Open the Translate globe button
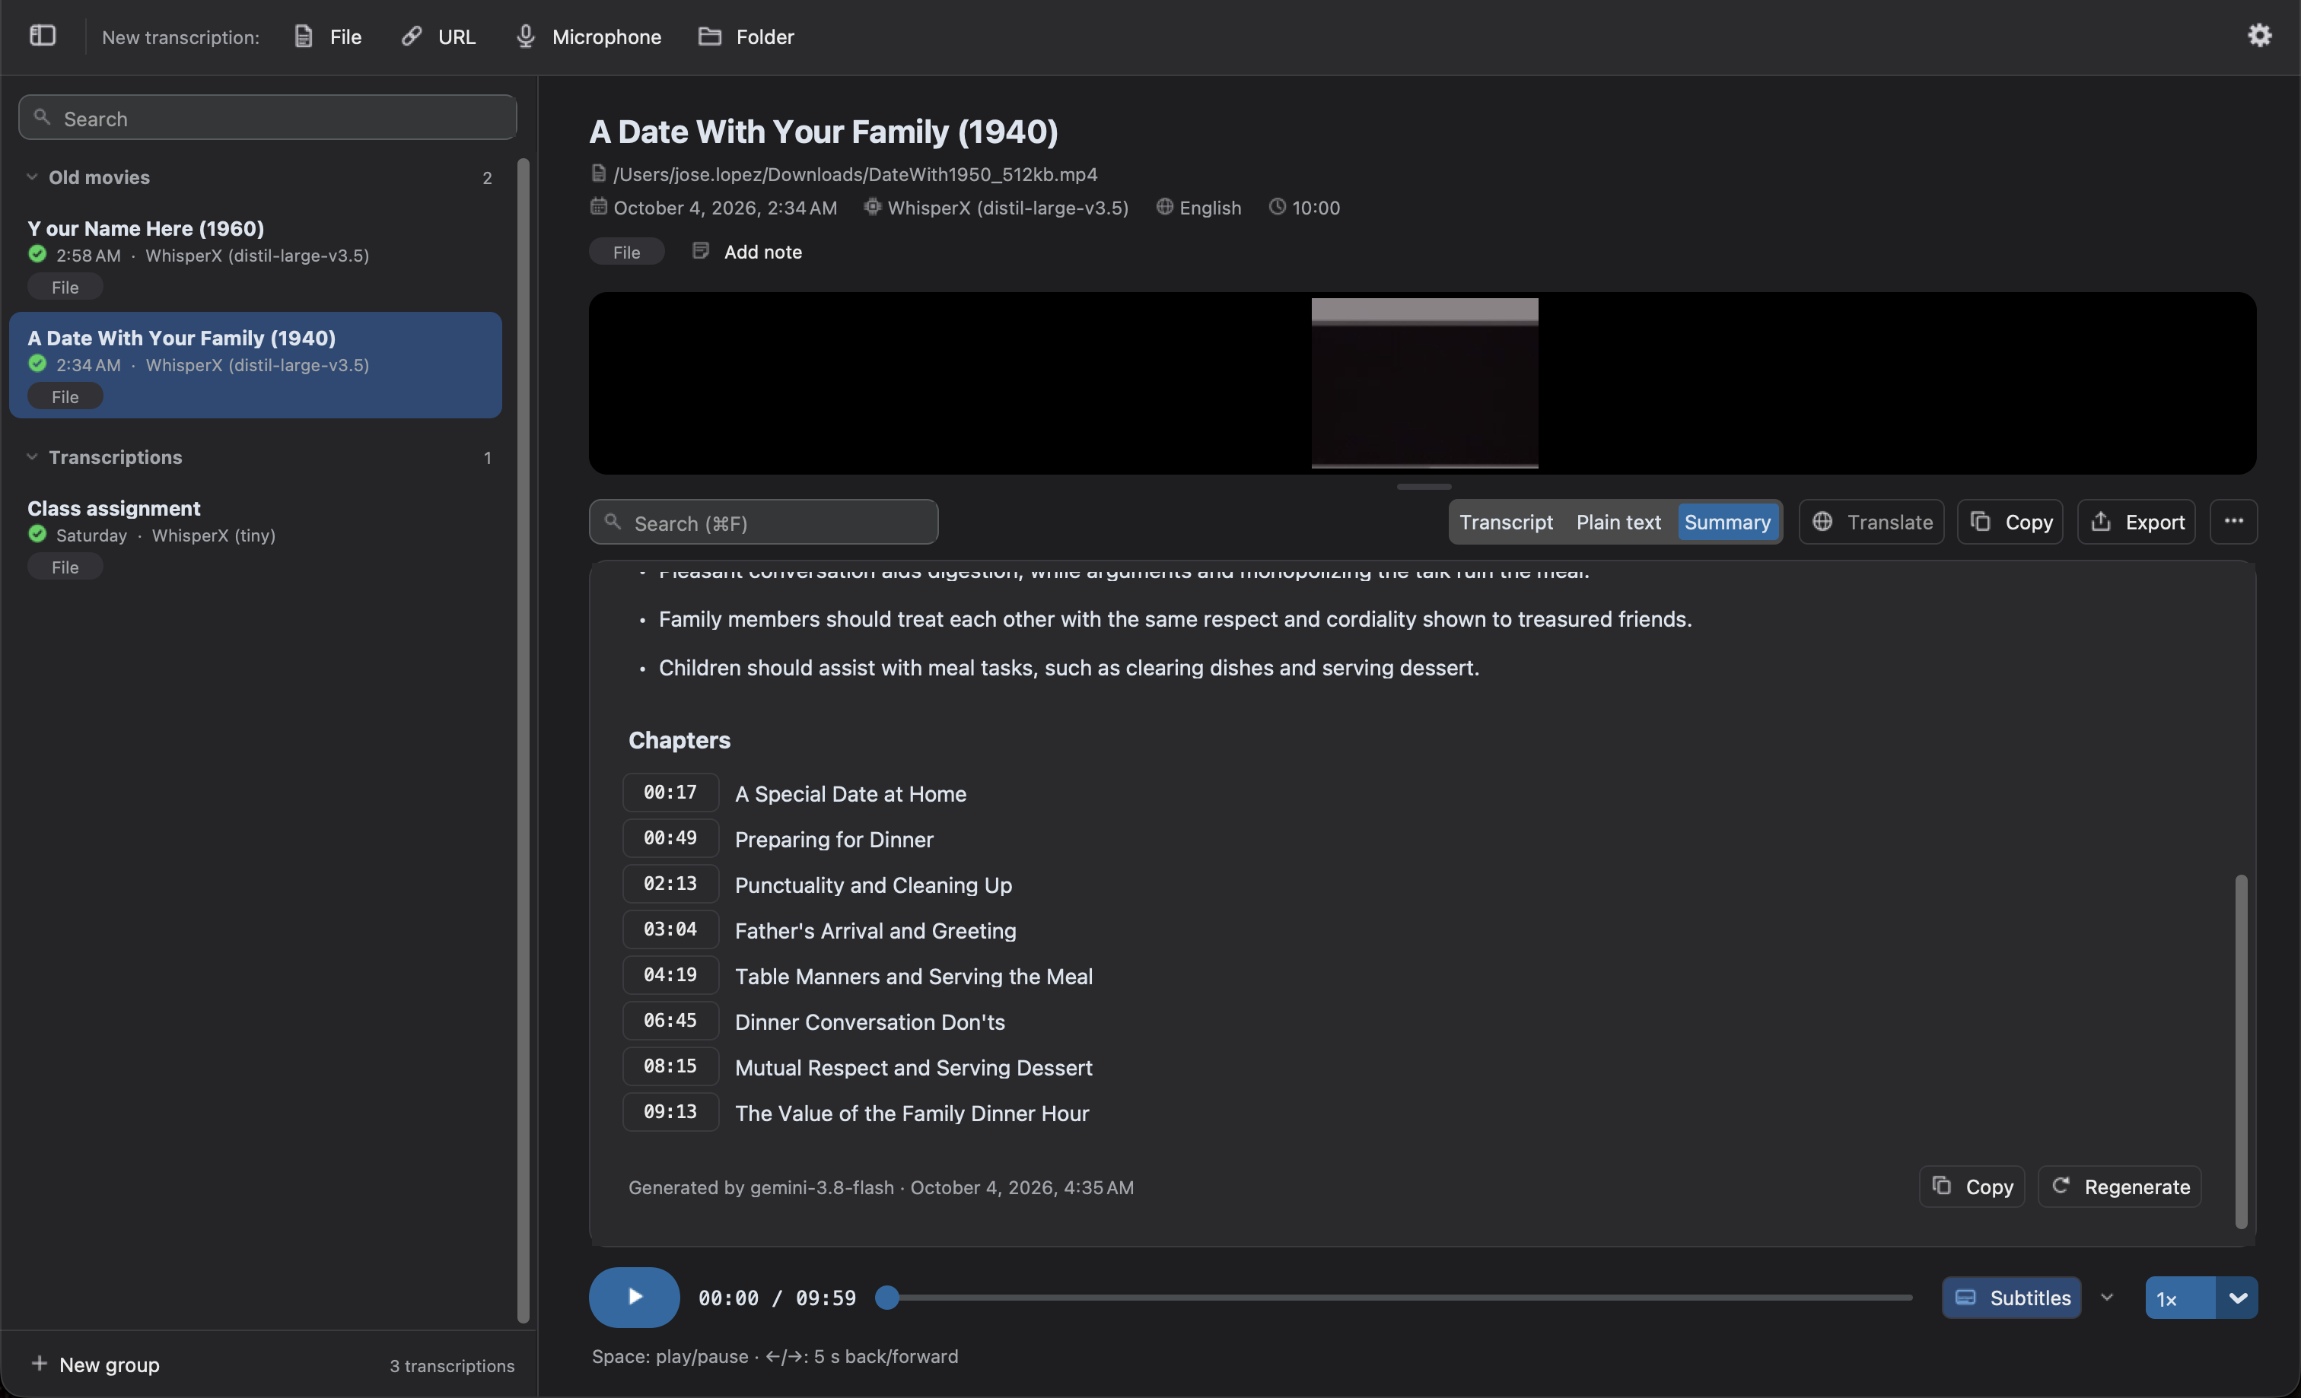Viewport: 2301px width, 1398px height. [x=1871, y=522]
